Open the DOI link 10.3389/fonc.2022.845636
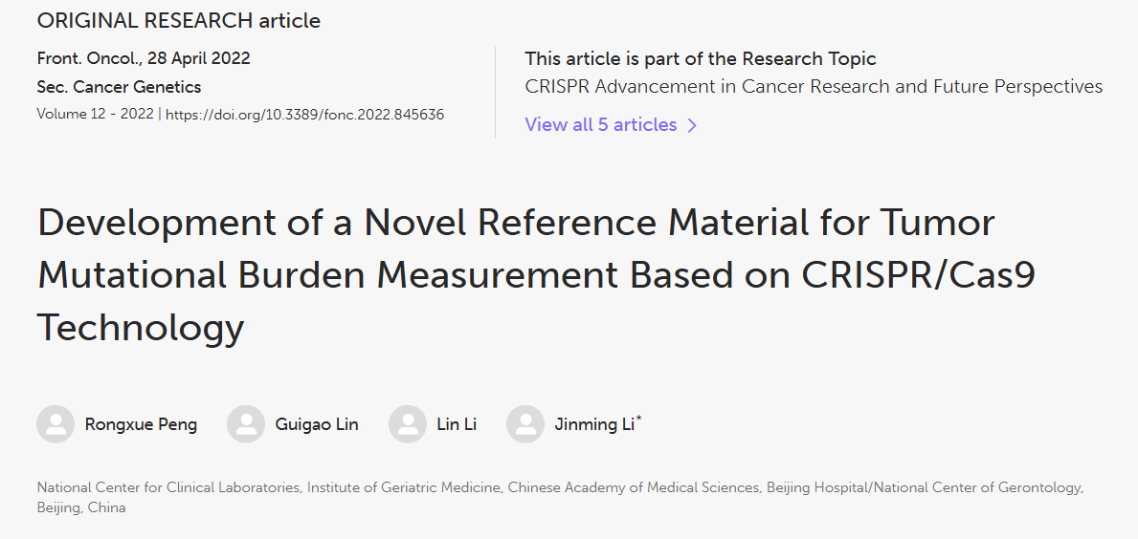 click(304, 115)
